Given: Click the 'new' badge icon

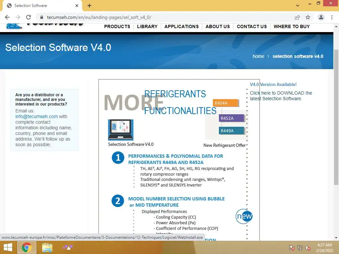Looking at the screenshot, I should click(x=244, y=216).
